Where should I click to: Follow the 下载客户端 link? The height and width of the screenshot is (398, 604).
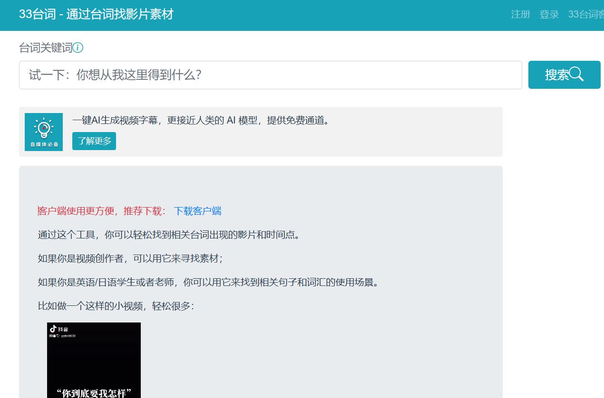tap(197, 211)
